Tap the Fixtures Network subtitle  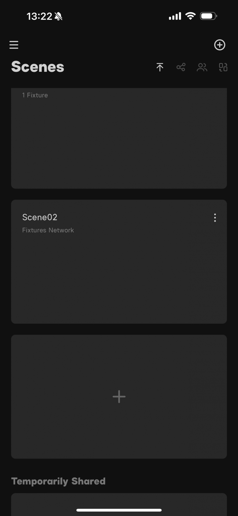[48, 230]
